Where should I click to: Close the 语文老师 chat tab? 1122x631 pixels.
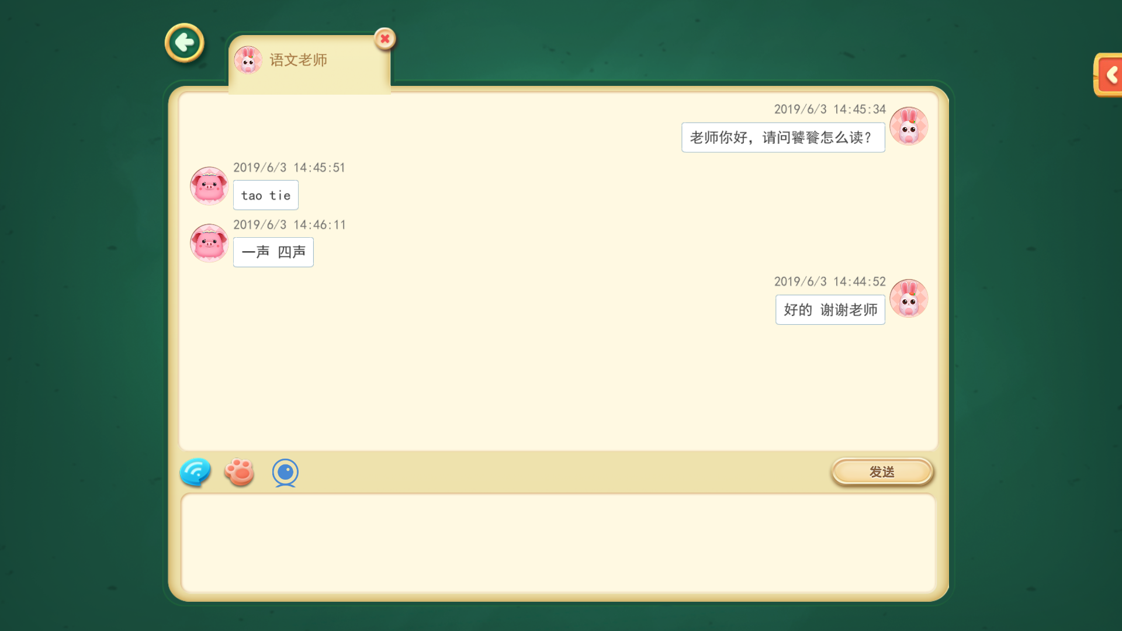click(385, 39)
